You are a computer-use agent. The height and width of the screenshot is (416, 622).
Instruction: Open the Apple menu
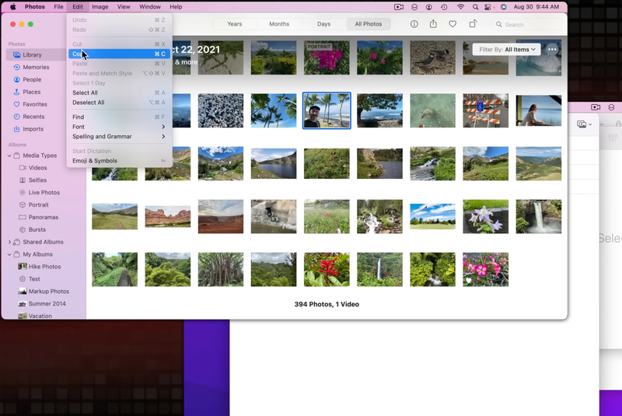coord(12,7)
